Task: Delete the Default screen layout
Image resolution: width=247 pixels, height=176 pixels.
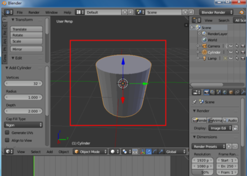Action: pyautogui.click(x=130, y=12)
